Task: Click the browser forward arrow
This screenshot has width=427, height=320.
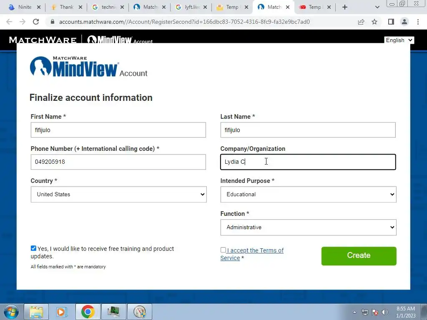Action: click(x=23, y=22)
